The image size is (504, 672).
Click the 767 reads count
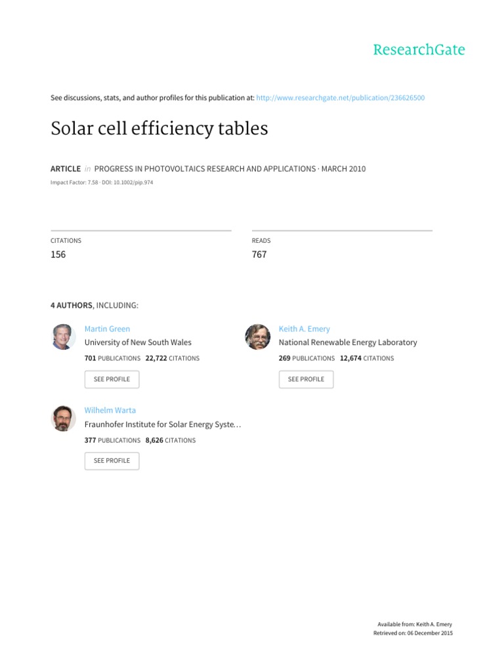pyautogui.click(x=259, y=255)
